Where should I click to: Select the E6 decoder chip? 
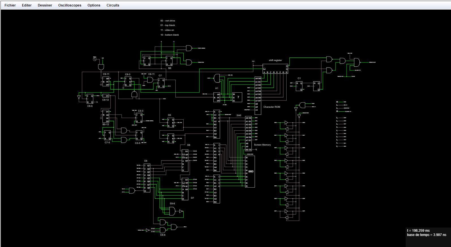pyautogui.click(x=147, y=178)
